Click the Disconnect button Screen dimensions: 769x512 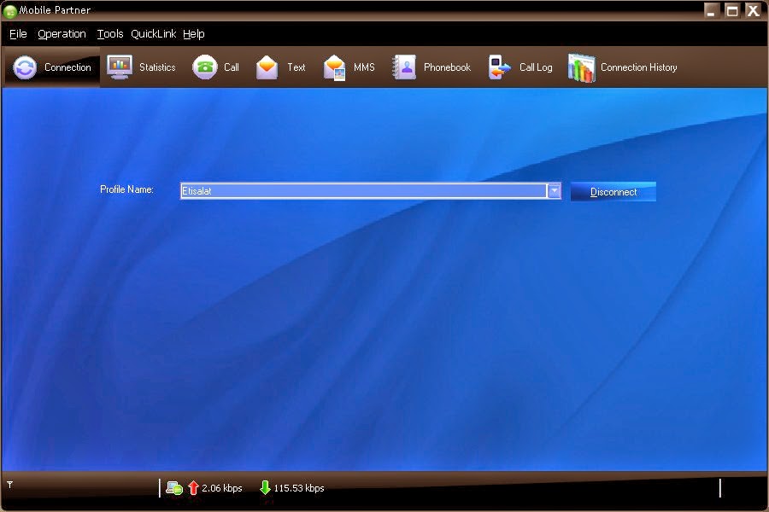pyautogui.click(x=613, y=191)
